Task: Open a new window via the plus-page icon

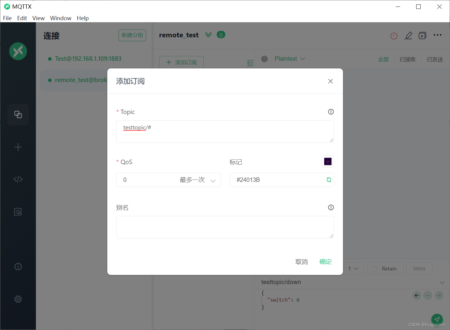Action: 422,35
